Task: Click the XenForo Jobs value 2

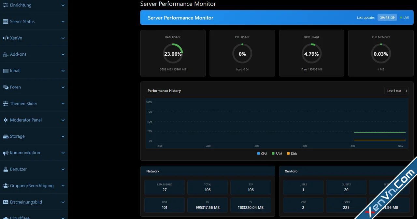Action: tap(303, 207)
